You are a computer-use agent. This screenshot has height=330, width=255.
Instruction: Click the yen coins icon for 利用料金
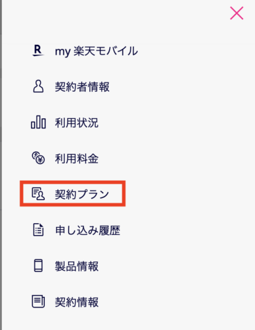38,158
